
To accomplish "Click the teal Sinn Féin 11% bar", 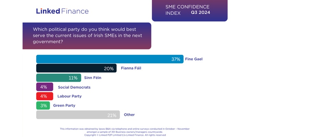I will coord(58,78).
